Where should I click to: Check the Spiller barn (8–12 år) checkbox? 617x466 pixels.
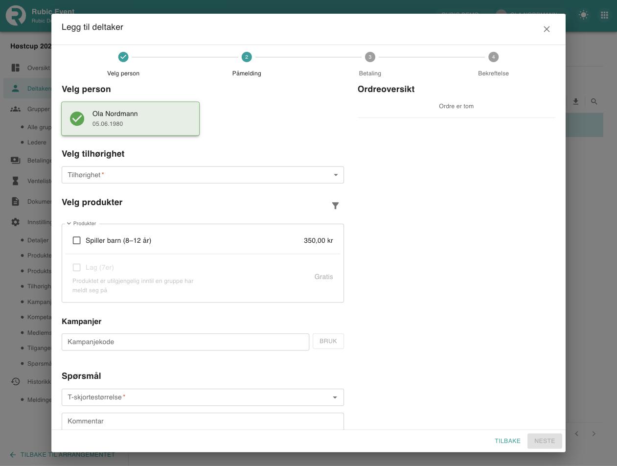[x=77, y=240]
